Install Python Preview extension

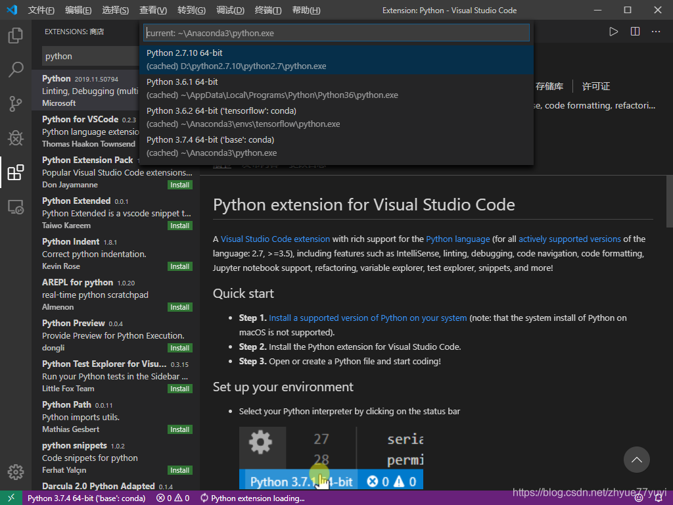180,348
